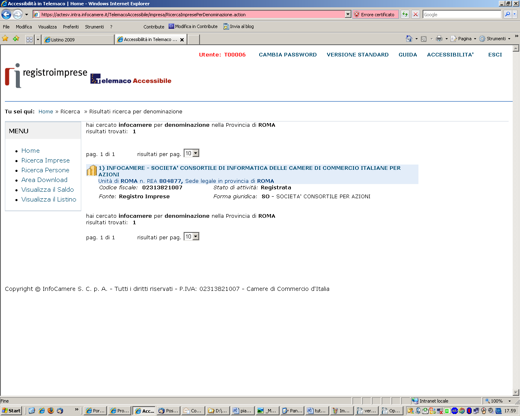The height and width of the screenshot is (416, 520).
Task: Open the Strumenti menu in menu bar
Action: (94, 27)
